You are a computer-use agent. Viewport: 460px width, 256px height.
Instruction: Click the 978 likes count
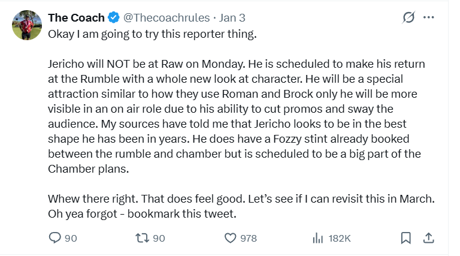pos(248,238)
